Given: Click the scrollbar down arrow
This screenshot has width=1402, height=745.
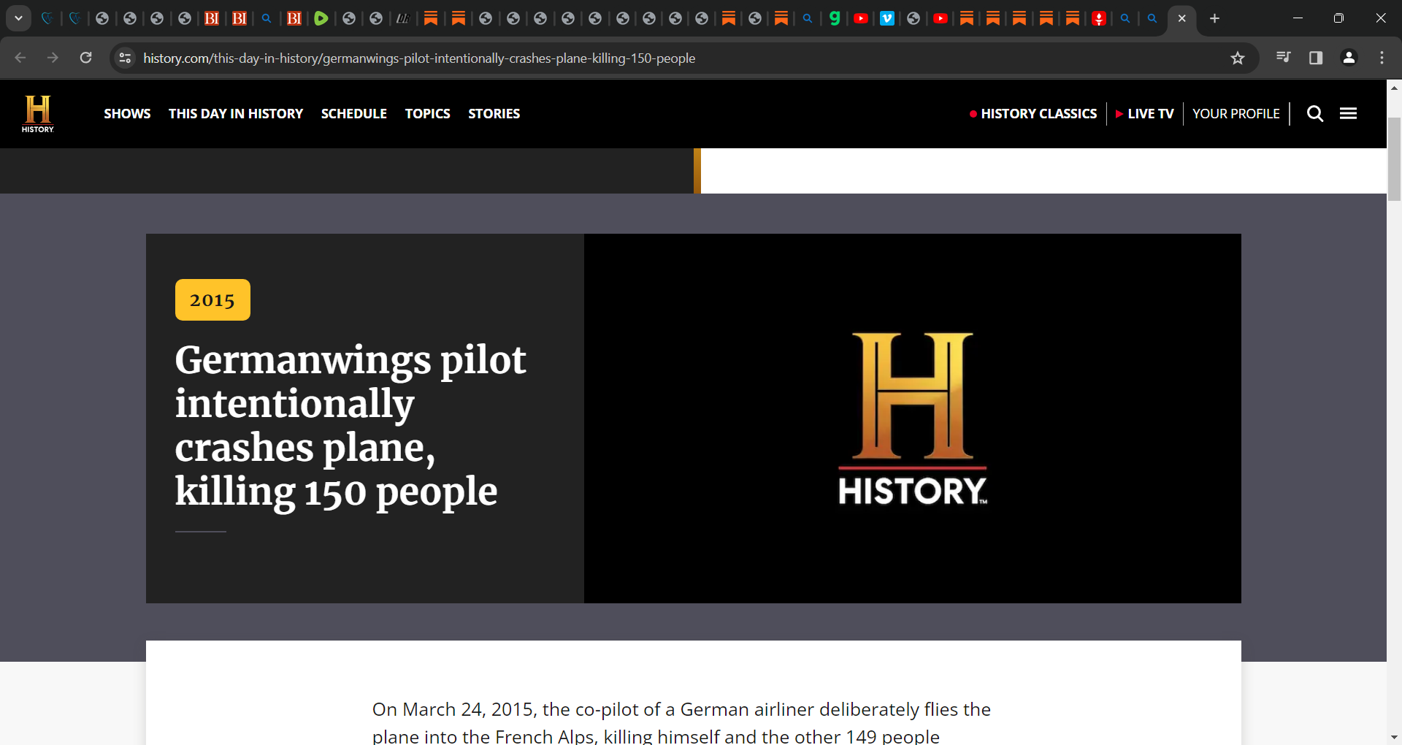Looking at the screenshot, I should (1394, 738).
